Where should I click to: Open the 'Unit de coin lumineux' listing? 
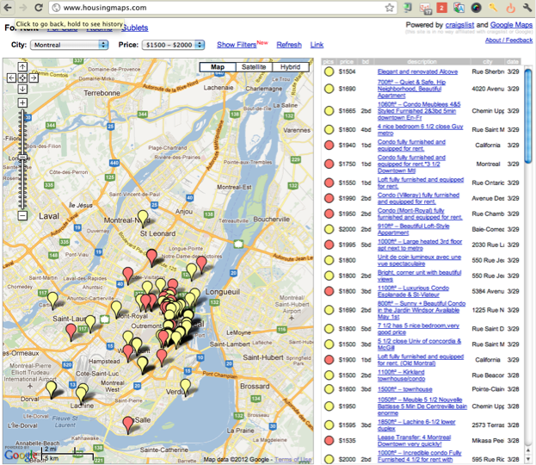pyautogui.click(x=419, y=260)
